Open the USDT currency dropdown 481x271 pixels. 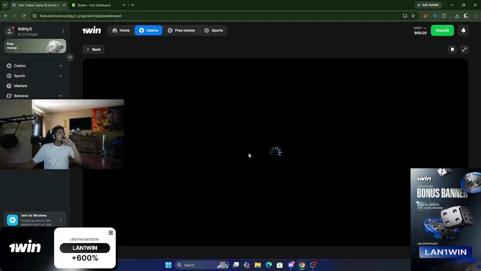tap(420, 28)
